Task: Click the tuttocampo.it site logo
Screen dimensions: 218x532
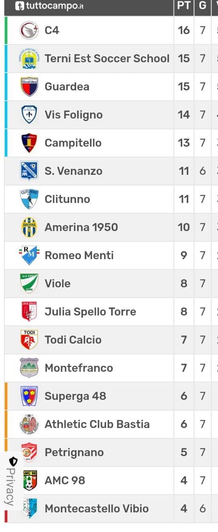Action: coord(49,6)
